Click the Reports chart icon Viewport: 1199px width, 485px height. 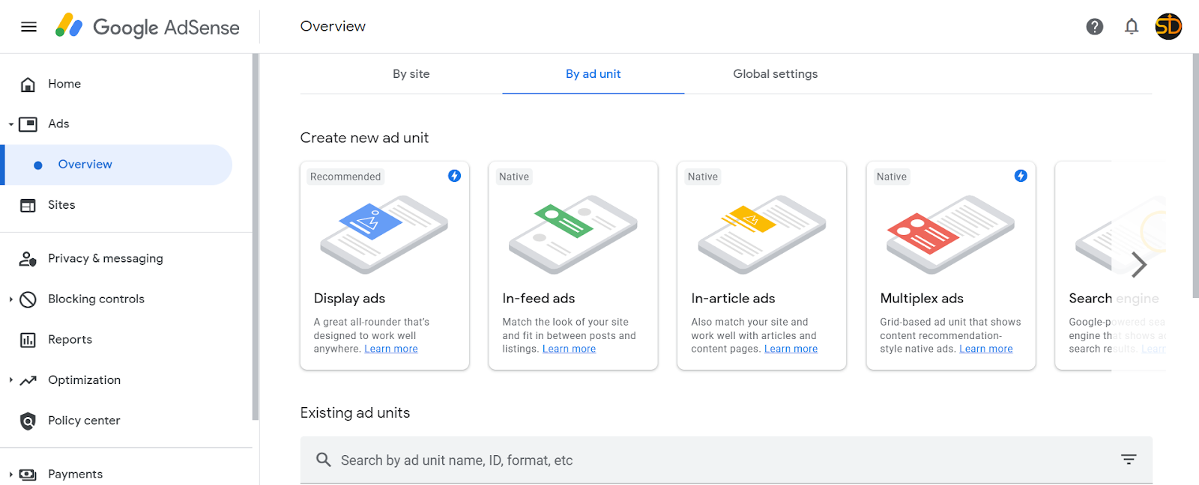(28, 340)
